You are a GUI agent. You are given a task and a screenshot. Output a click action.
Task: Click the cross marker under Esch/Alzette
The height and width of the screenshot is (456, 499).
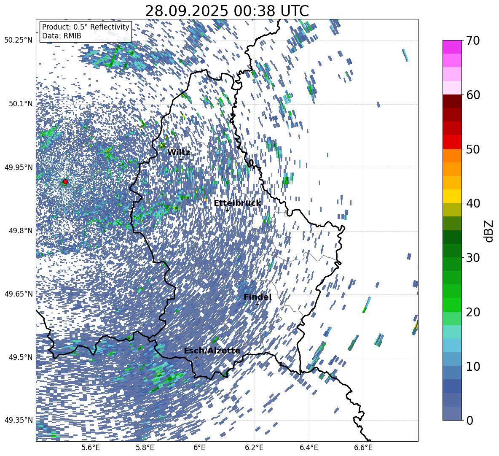pos(197,358)
